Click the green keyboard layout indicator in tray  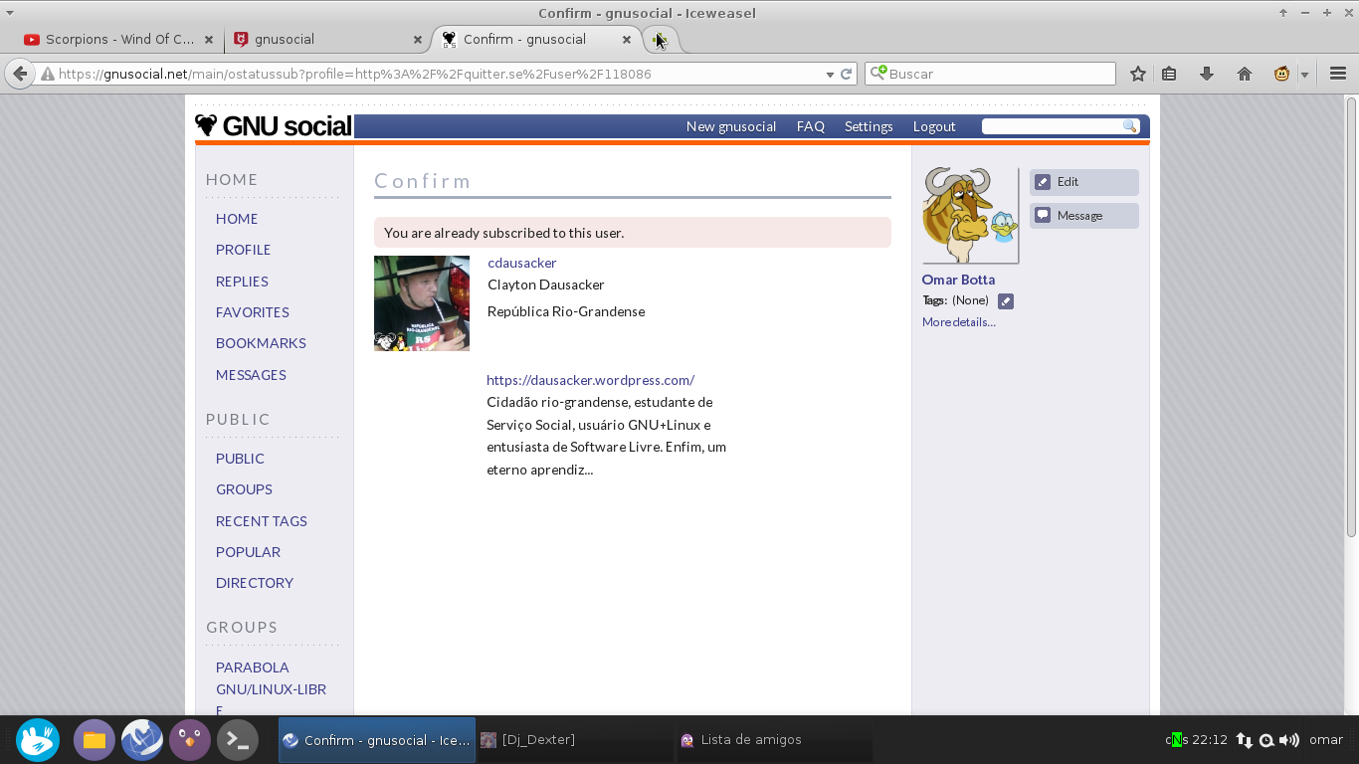(x=1176, y=740)
